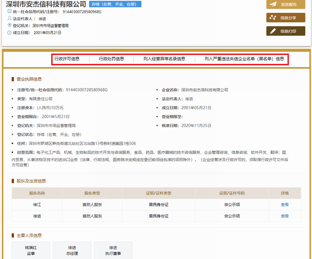Viewport: 312px width, 259px height.
Task: Open the 行政许可信息 tab
Action: [67, 59]
